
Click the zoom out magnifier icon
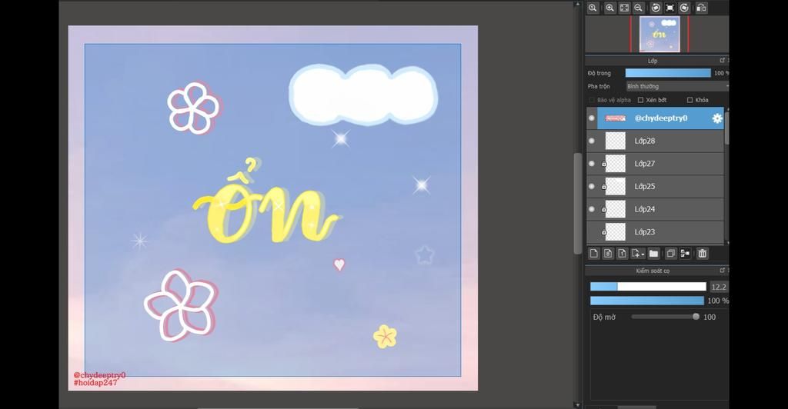[638, 8]
